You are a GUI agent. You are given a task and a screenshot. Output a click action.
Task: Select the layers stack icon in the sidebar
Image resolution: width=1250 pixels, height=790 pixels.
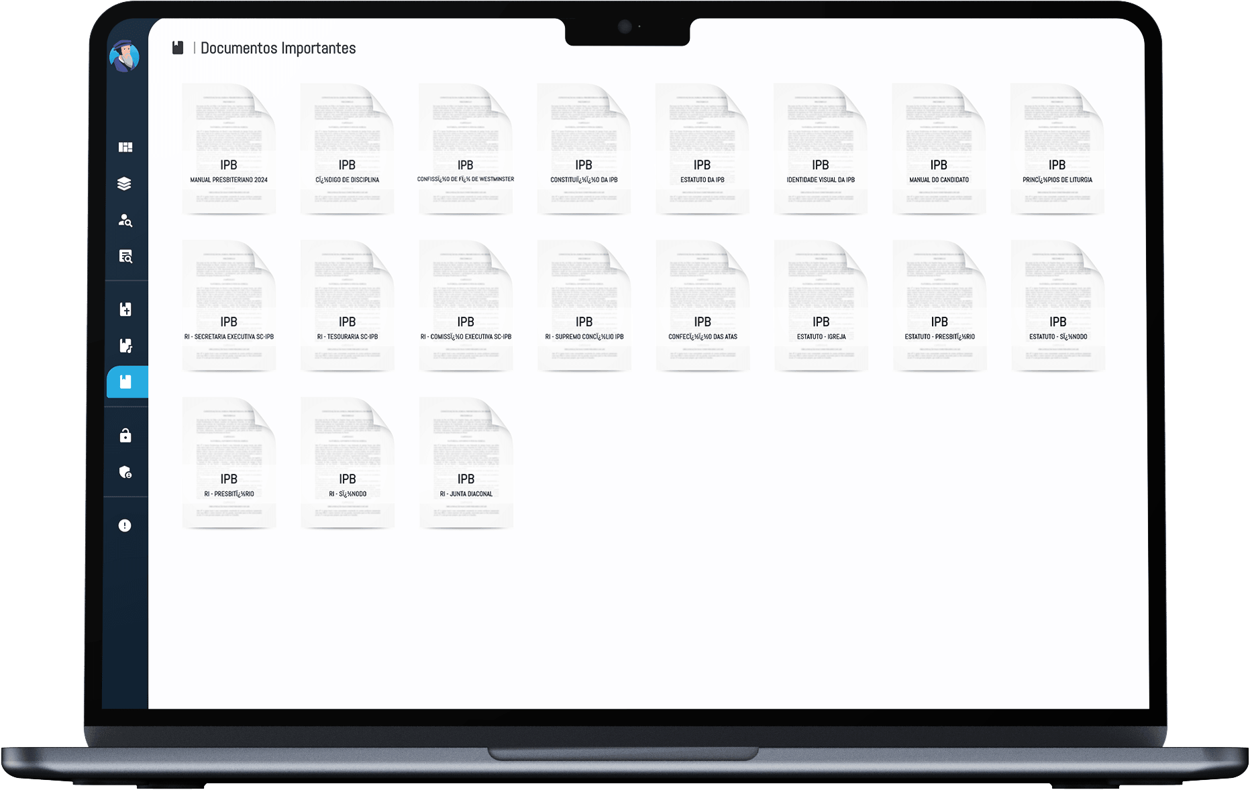click(125, 184)
